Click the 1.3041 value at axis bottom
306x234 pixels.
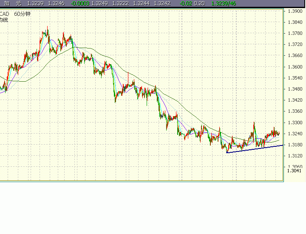pos(295,171)
